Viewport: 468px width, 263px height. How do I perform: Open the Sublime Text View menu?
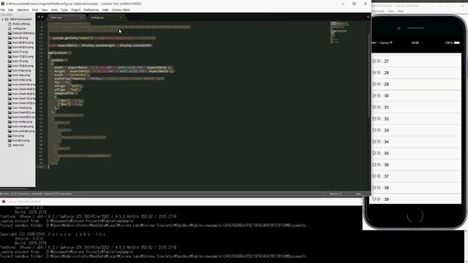coord(45,9)
